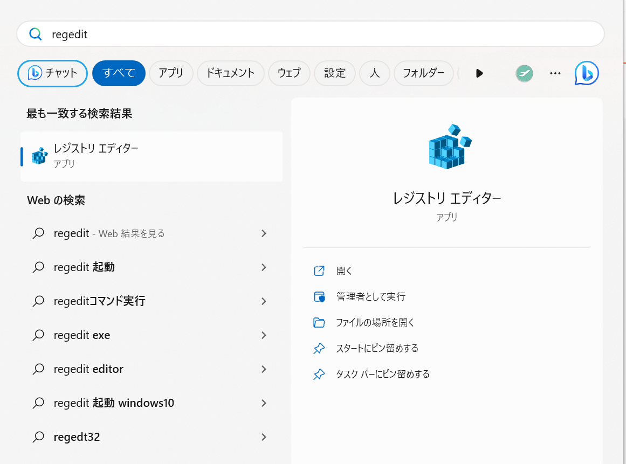Select the 'regedit - Web 結果を見る' suggestion

tap(152, 233)
